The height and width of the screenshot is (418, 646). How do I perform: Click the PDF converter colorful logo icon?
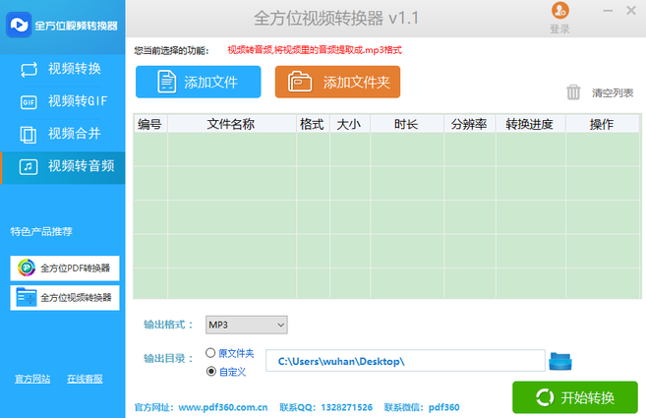click(27, 268)
